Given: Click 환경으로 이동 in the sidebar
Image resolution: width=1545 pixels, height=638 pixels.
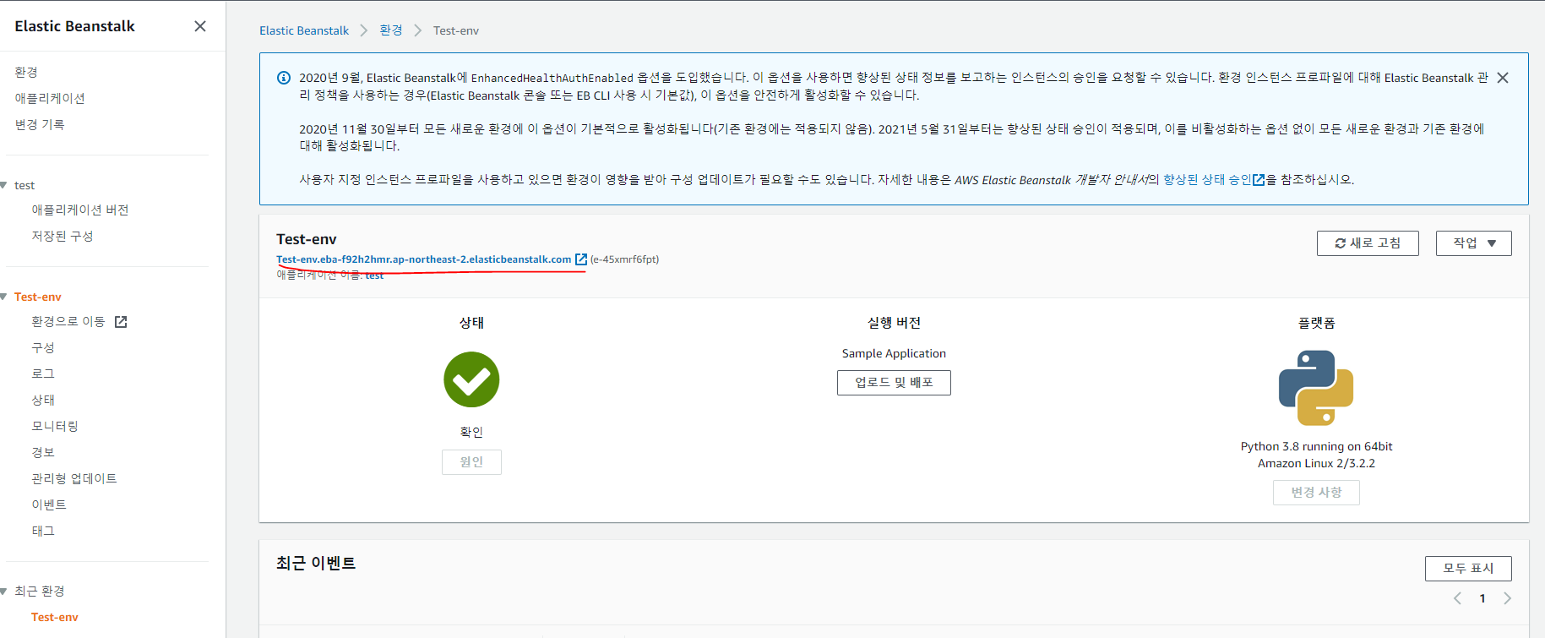Looking at the screenshot, I should click(x=68, y=322).
